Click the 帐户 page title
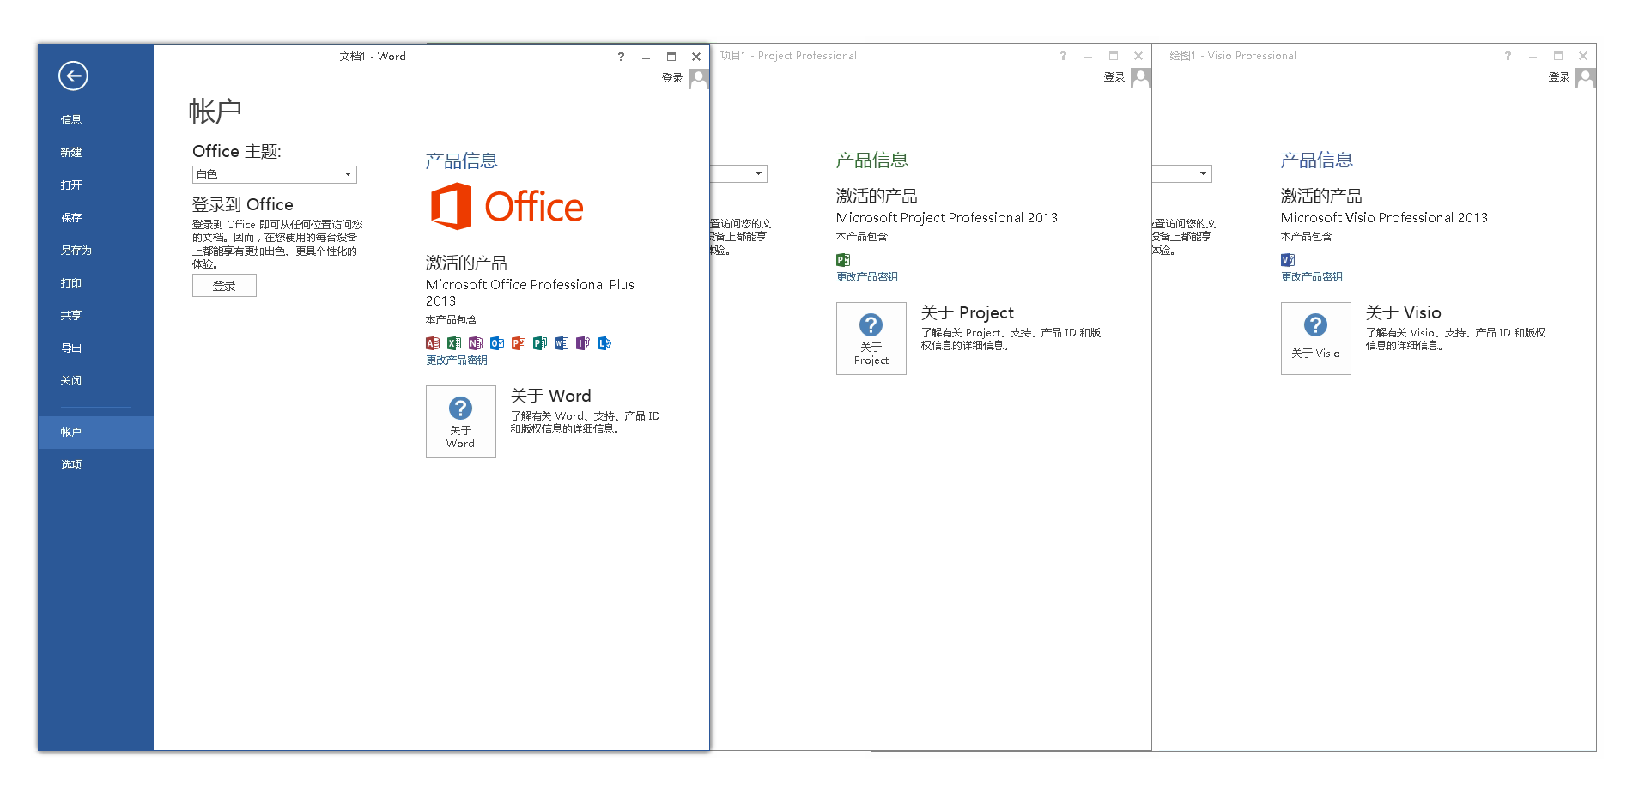 215,112
